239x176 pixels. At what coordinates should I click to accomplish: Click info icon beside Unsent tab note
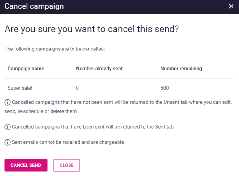[x=7, y=102]
